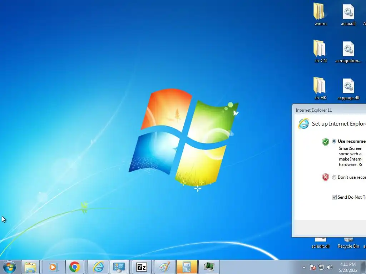Launch Windows Media Player from taskbar
Screen dimensions: 366x274
53,267
